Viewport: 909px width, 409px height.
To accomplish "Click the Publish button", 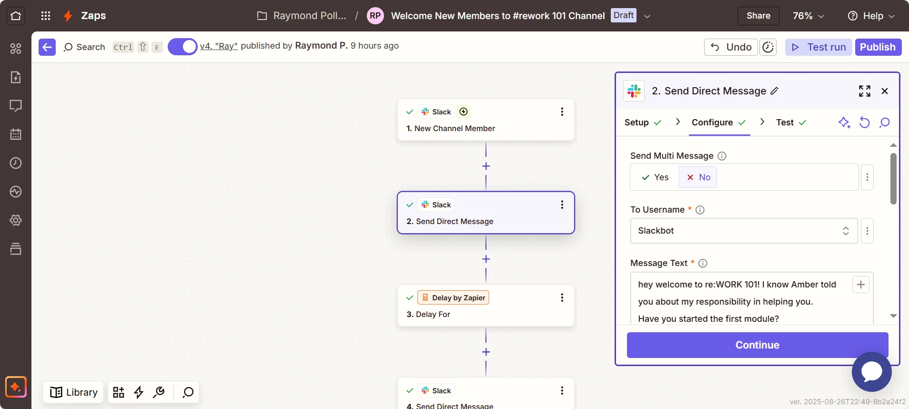I will tap(878, 47).
